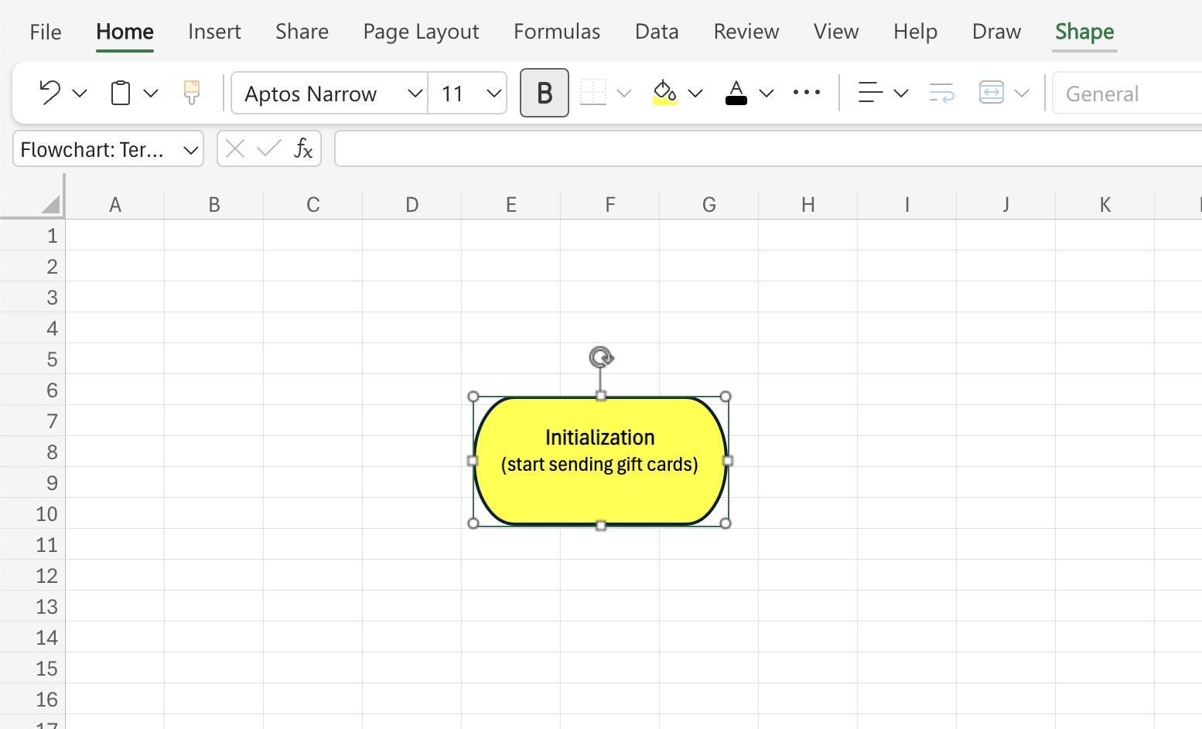1202x729 pixels.
Task: Click the Select All corner button
Action: tap(50, 204)
